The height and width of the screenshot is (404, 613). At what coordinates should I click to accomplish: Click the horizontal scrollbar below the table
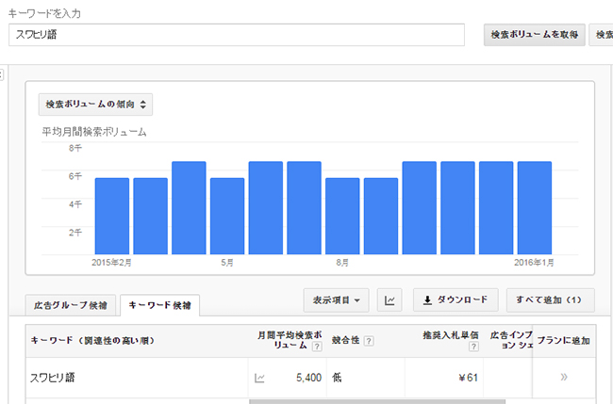[377, 402]
